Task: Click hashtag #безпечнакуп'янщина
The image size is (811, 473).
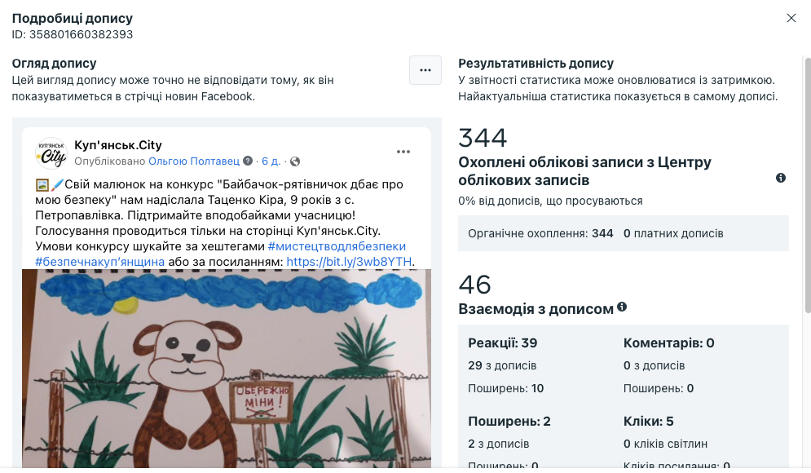Action: 99,262
